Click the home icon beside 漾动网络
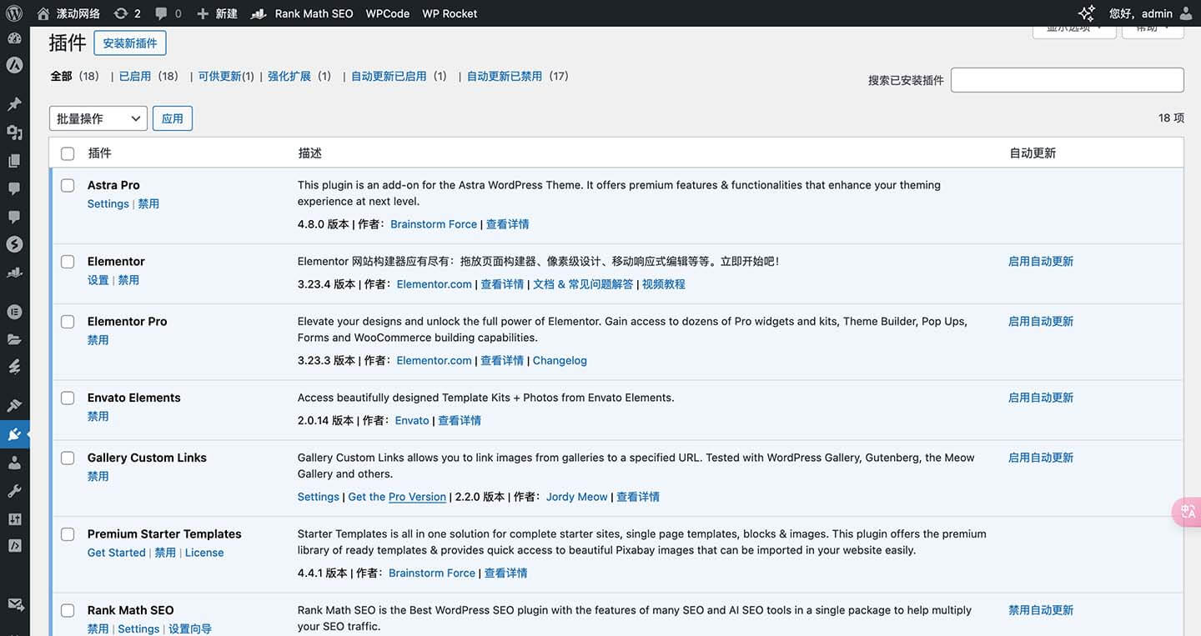The width and height of the screenshot is (1201, 636). pos(43,13)
